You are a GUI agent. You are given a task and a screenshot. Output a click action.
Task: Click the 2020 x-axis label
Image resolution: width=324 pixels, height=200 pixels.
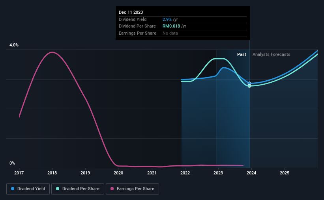(118, 173)
